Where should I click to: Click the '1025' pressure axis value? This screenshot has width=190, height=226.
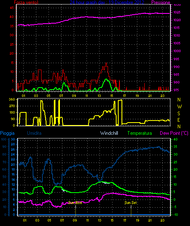tap(177, 12)
